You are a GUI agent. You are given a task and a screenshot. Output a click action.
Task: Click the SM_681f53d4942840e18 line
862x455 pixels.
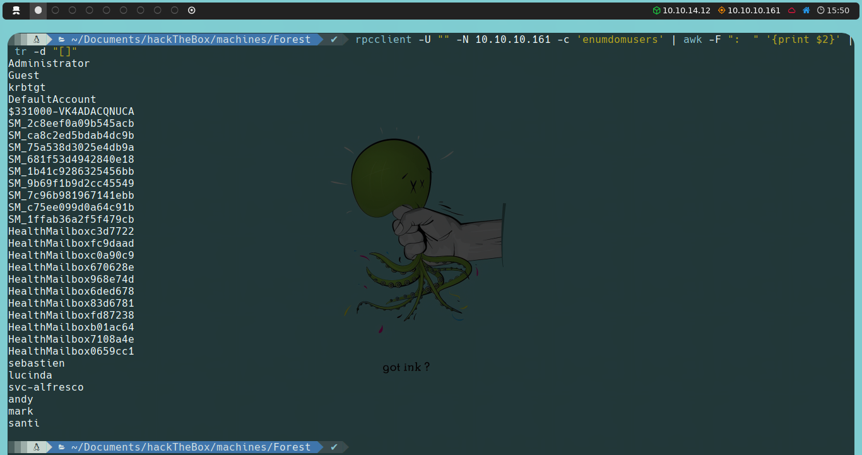tap(71, 159)
